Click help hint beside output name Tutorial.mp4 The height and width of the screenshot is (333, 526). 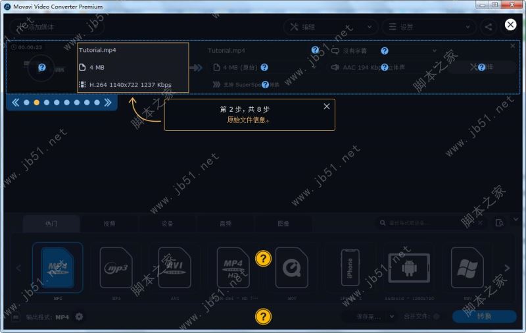click(x=315, y=50)
